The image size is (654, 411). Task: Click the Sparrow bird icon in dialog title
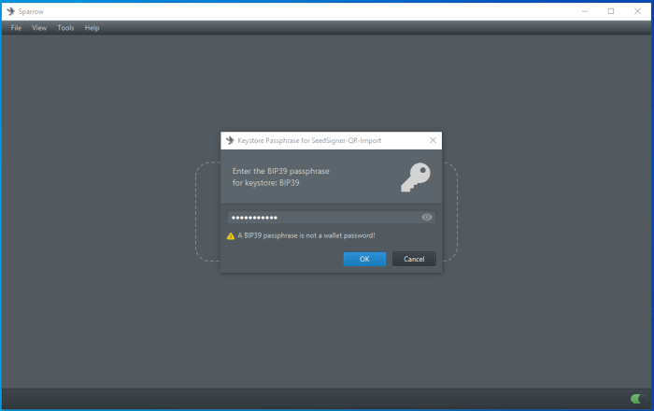(x=230, y=140)
